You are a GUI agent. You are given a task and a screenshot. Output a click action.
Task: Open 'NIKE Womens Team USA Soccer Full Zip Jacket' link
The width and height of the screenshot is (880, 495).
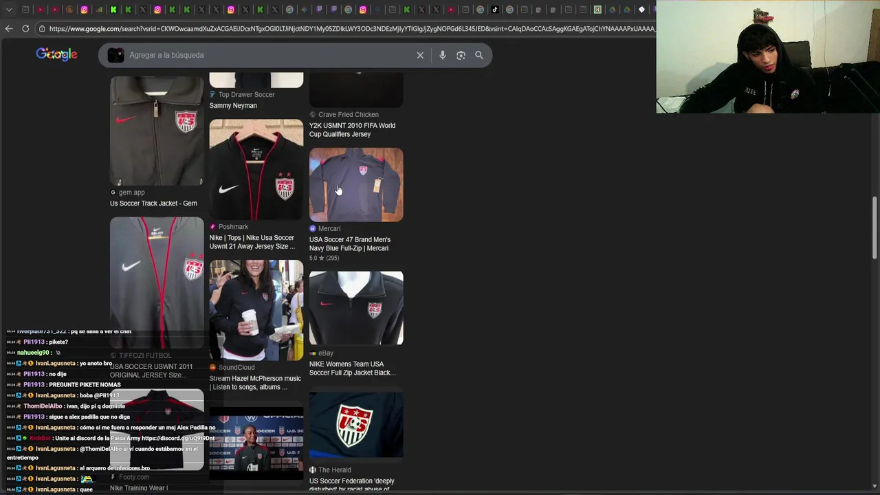point(352,368)
